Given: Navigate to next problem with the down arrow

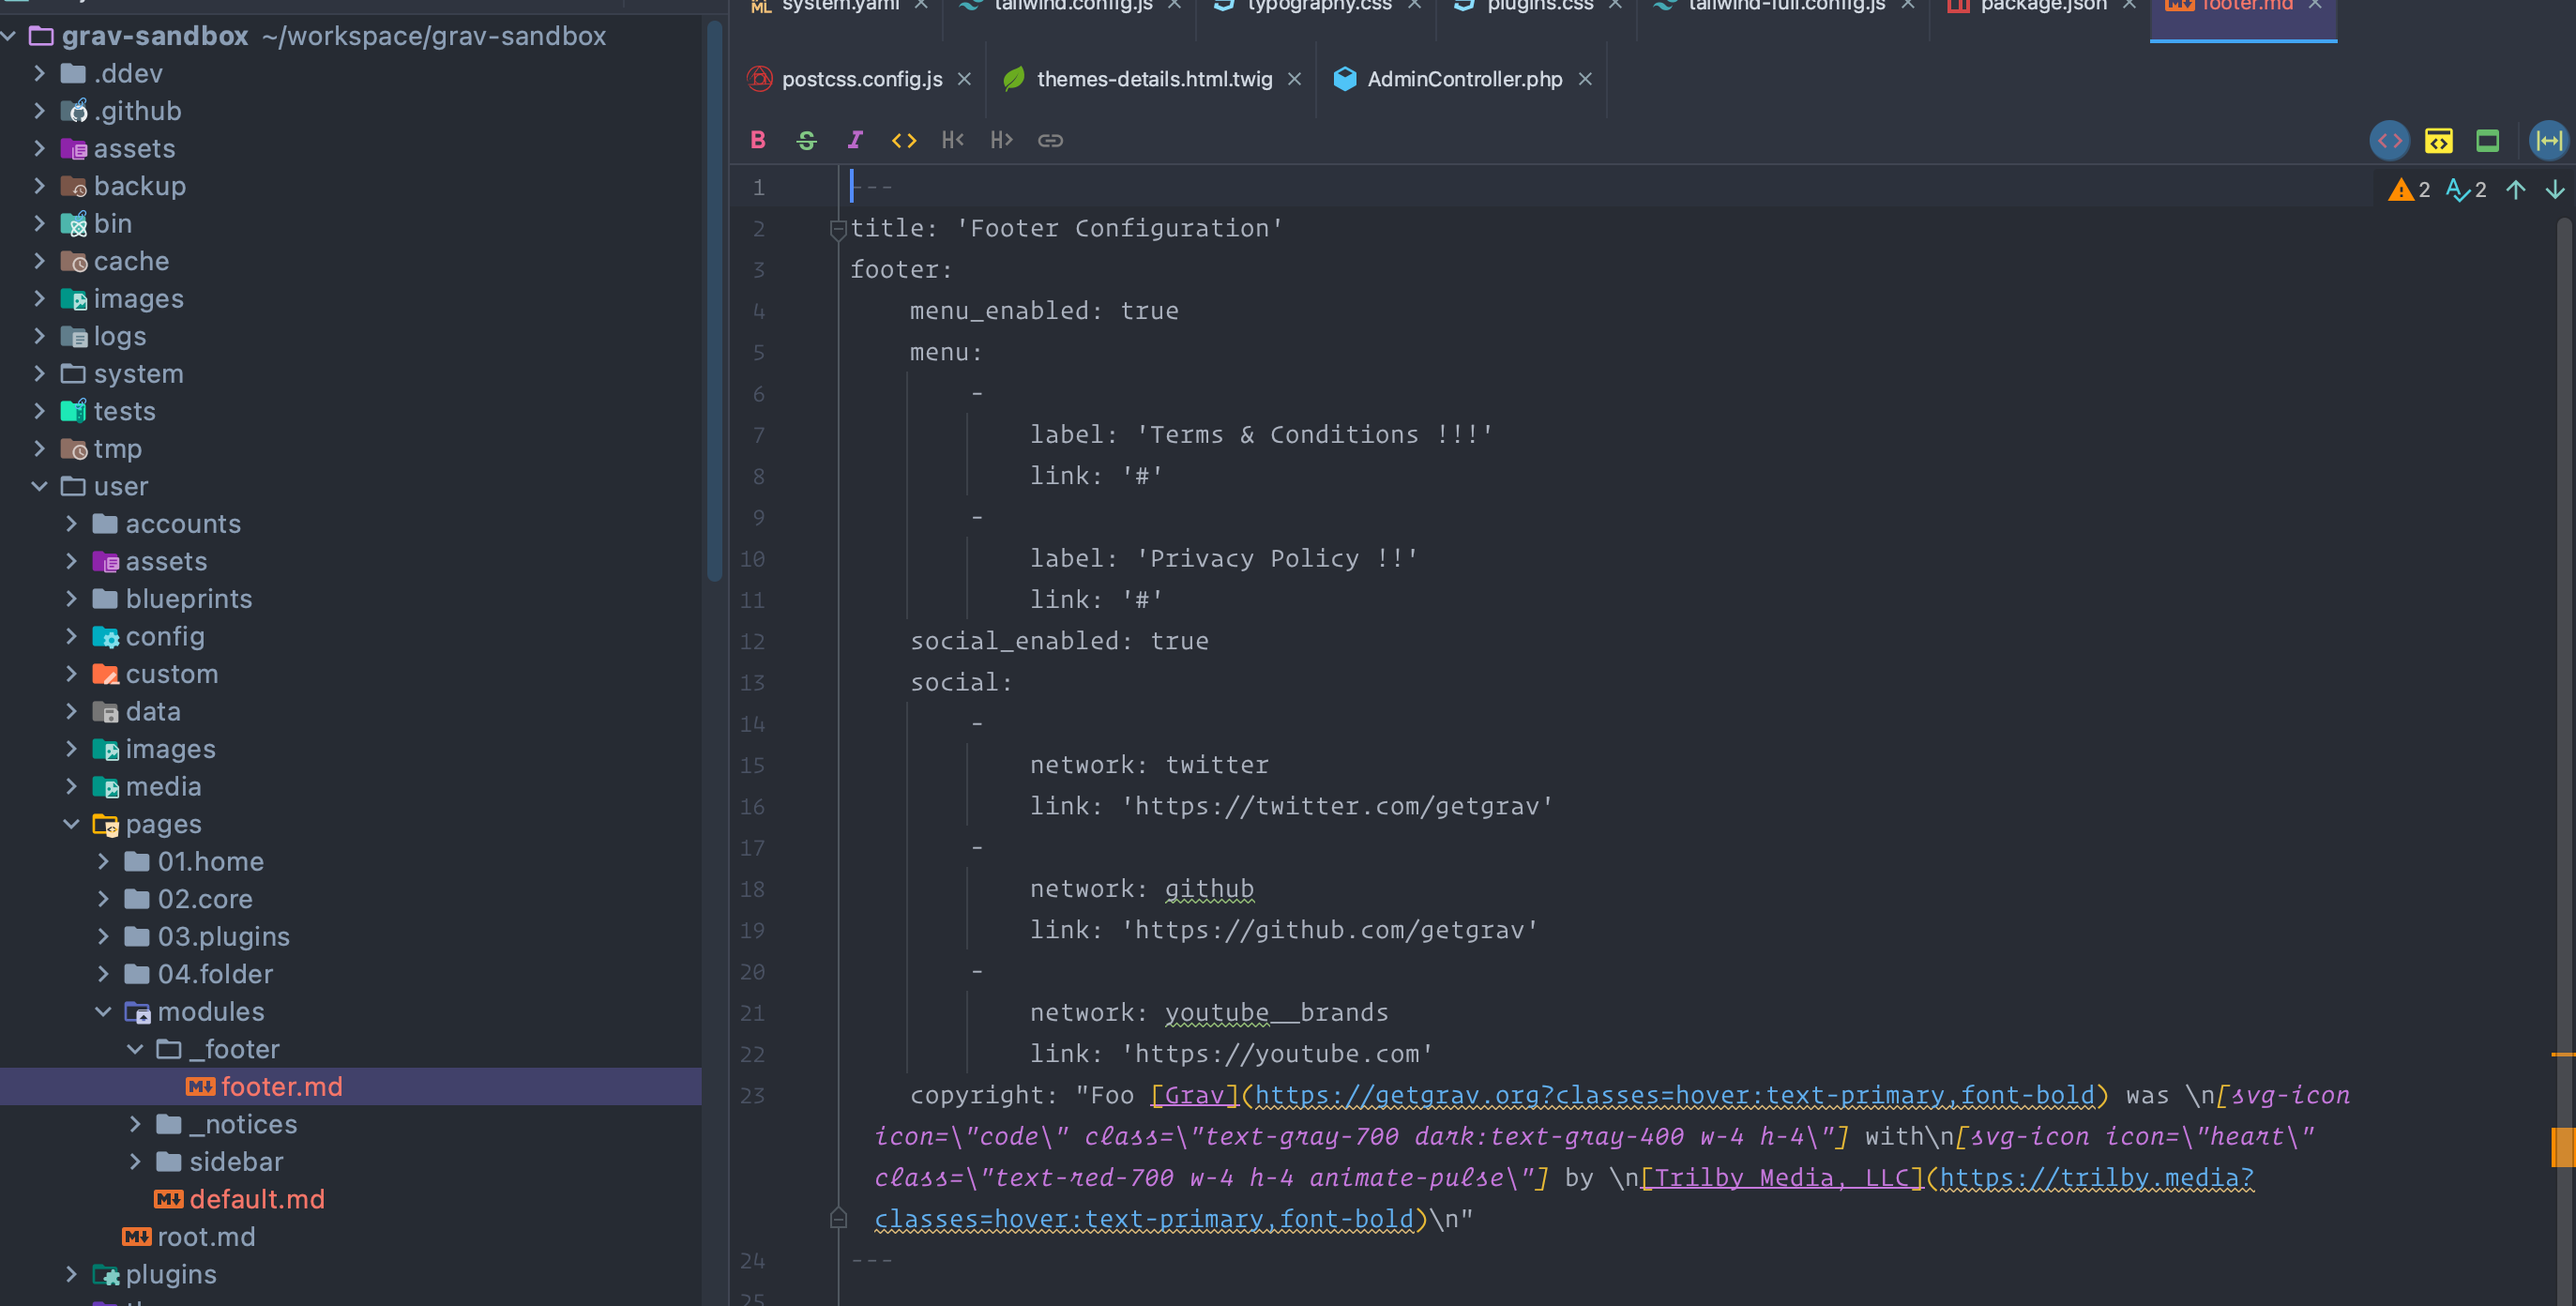Looking at the screenshot, I should pyautogui.click(x=2556, y=189).
